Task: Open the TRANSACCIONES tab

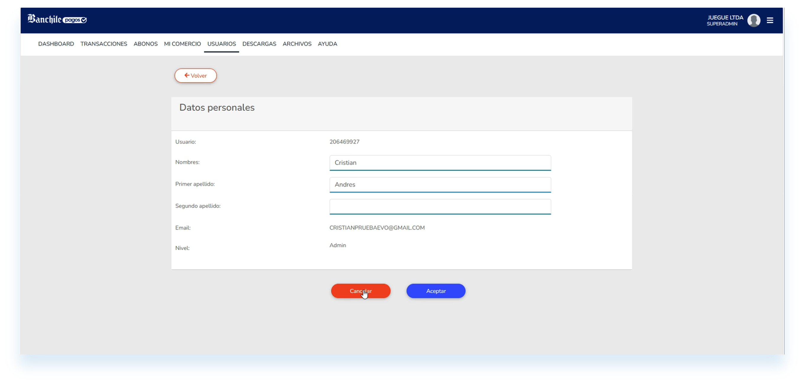Action: tap(104, 44)
